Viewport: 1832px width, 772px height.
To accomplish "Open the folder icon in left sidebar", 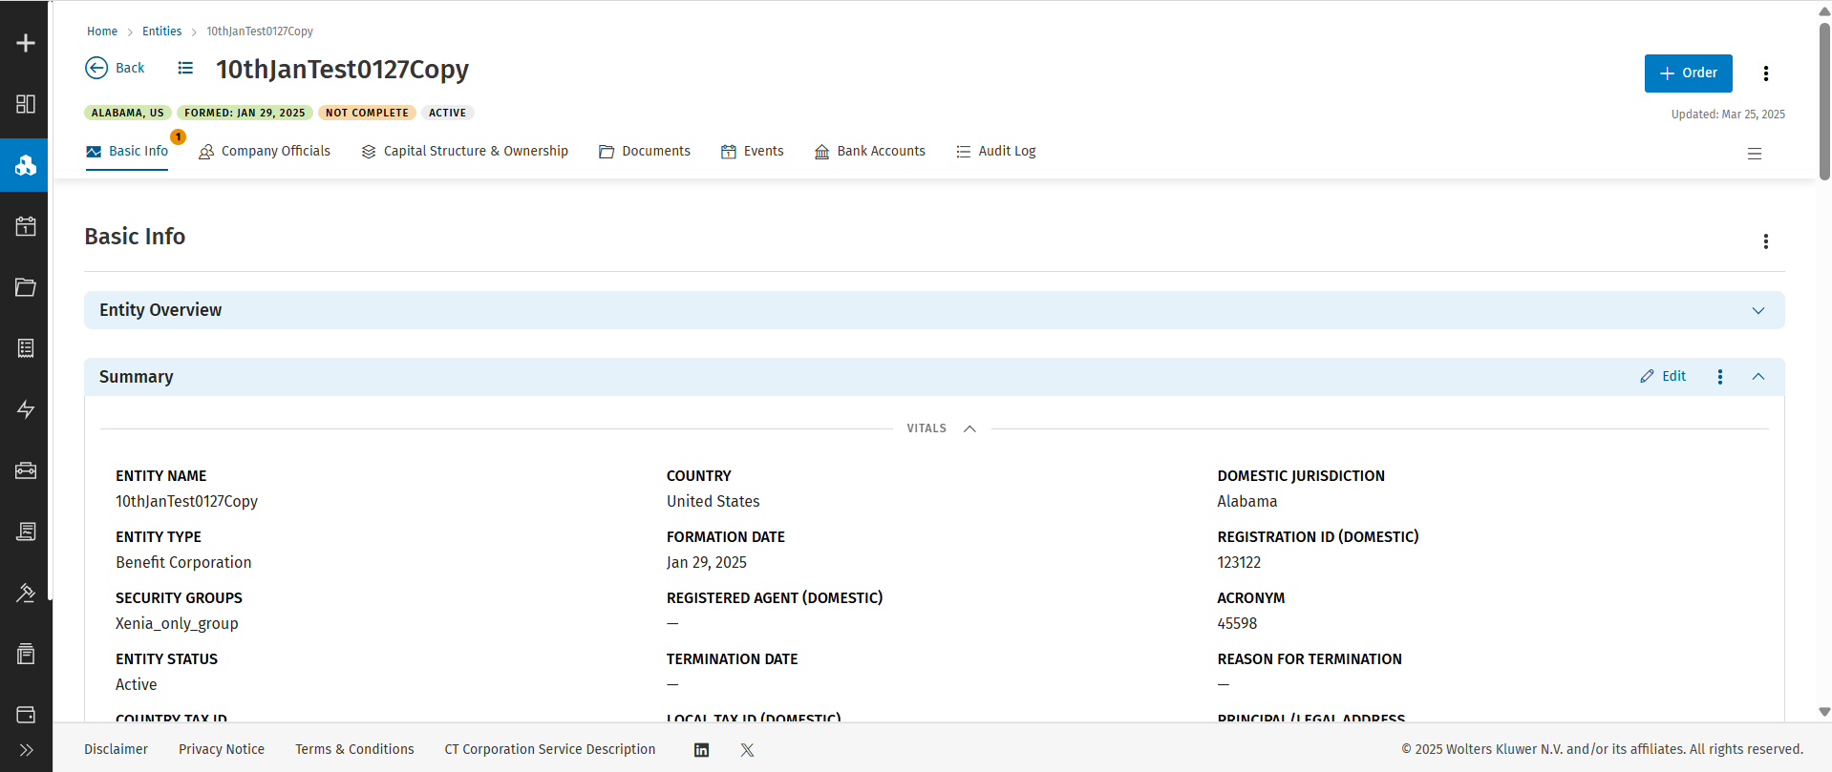I will click(26, 287).
